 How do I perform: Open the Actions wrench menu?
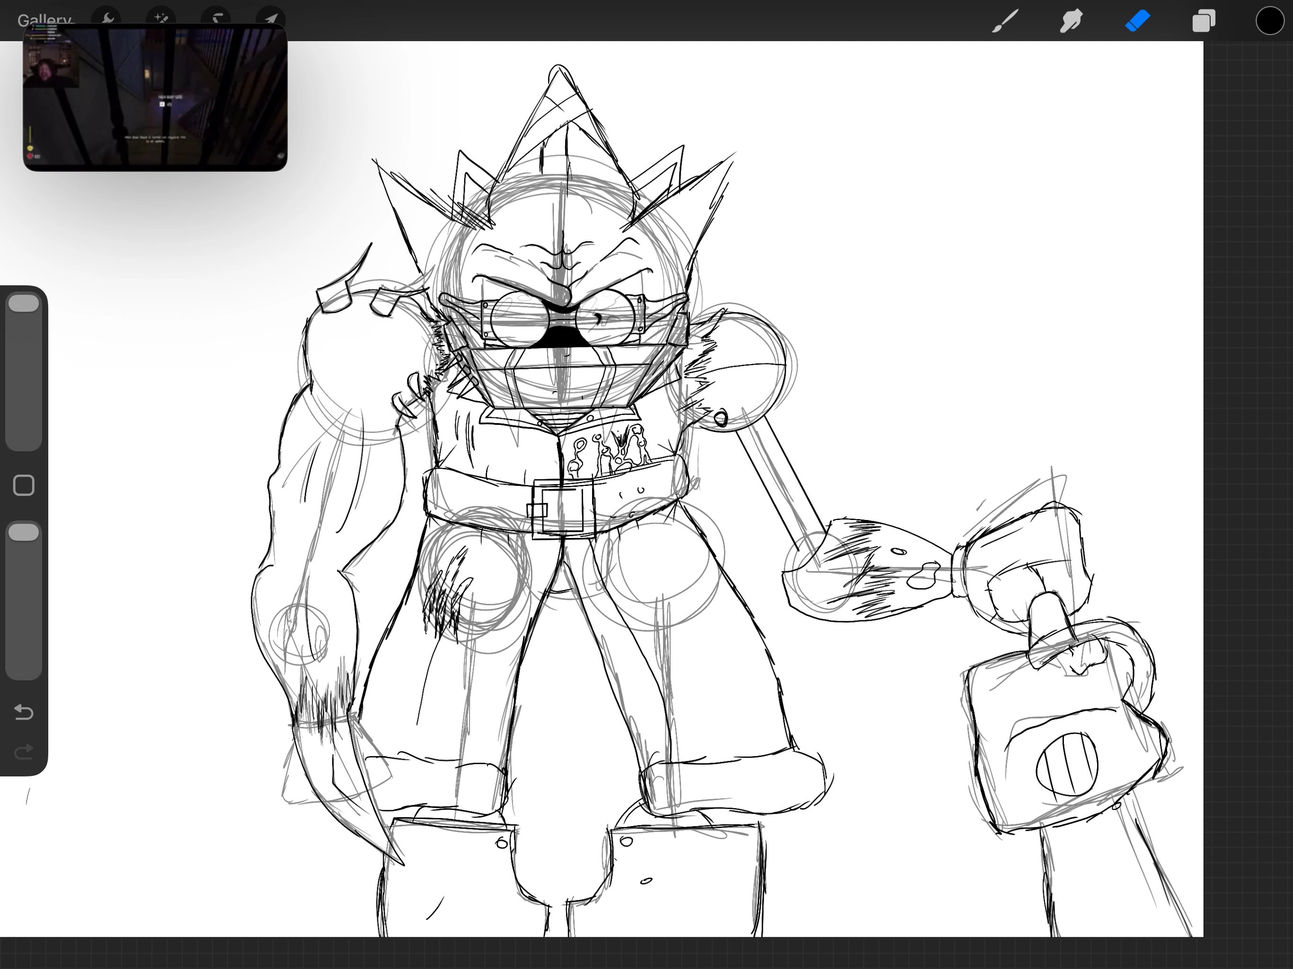pyautogui.click(x=107, y=17)
